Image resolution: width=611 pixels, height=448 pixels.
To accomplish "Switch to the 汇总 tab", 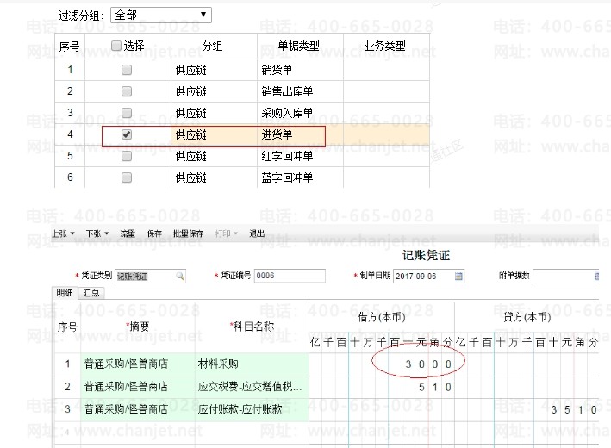I will [x=91, y=293].
